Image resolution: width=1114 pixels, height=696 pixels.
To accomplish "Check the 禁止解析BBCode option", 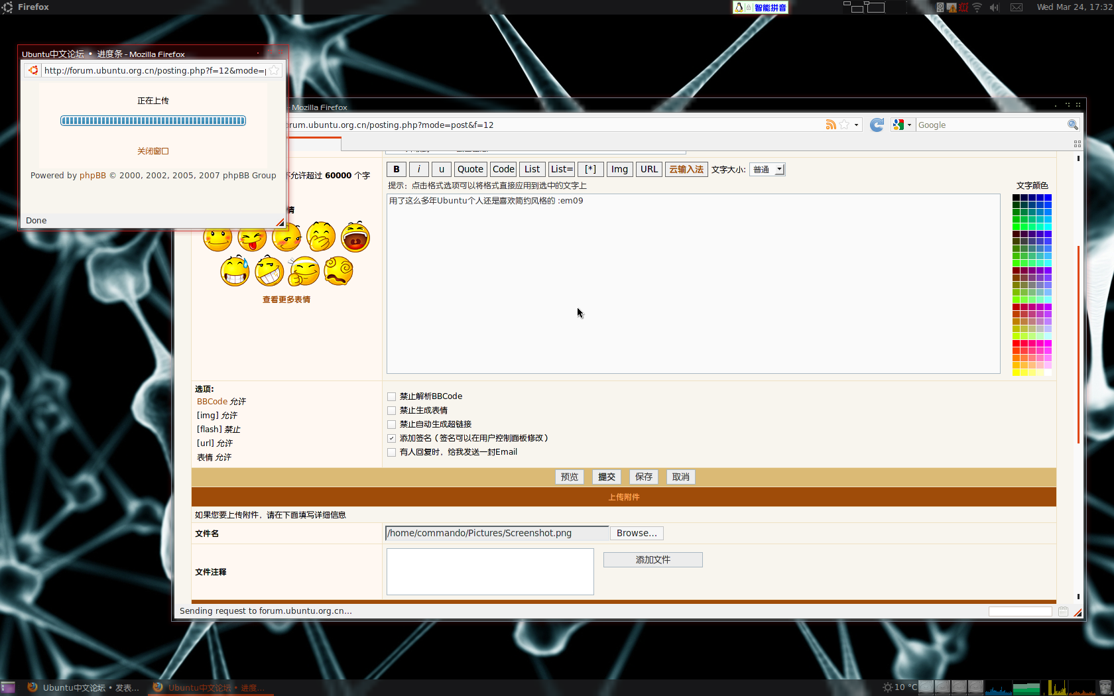I will (x=391, y=396).
